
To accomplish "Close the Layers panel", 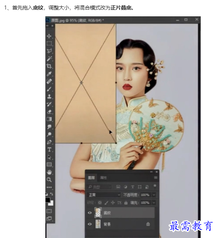I will [157, 172].
